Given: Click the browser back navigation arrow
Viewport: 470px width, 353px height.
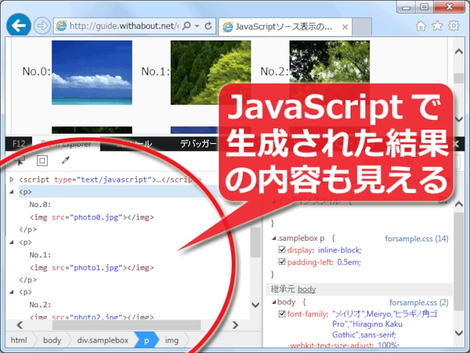Looking at the screenshot, I should click(x=18, y=24).
